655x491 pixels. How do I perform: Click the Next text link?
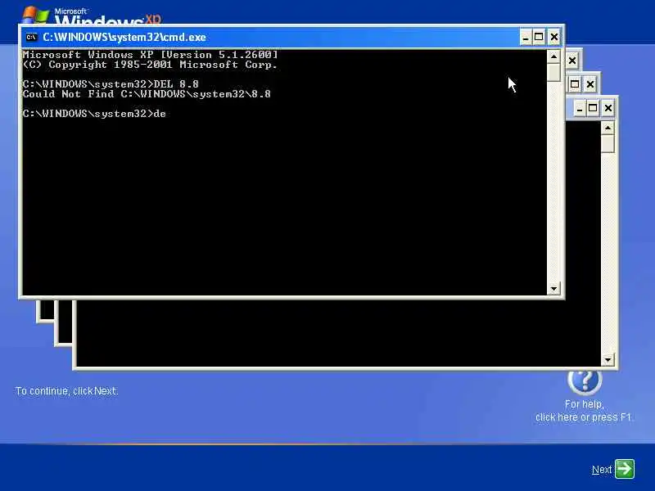pyautogui.click(x=602, y=470)
